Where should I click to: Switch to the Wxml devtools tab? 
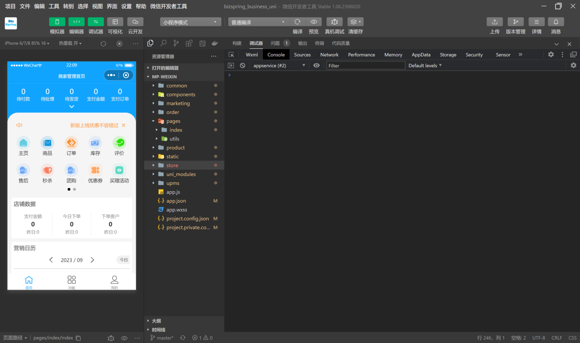pos(252,55)
